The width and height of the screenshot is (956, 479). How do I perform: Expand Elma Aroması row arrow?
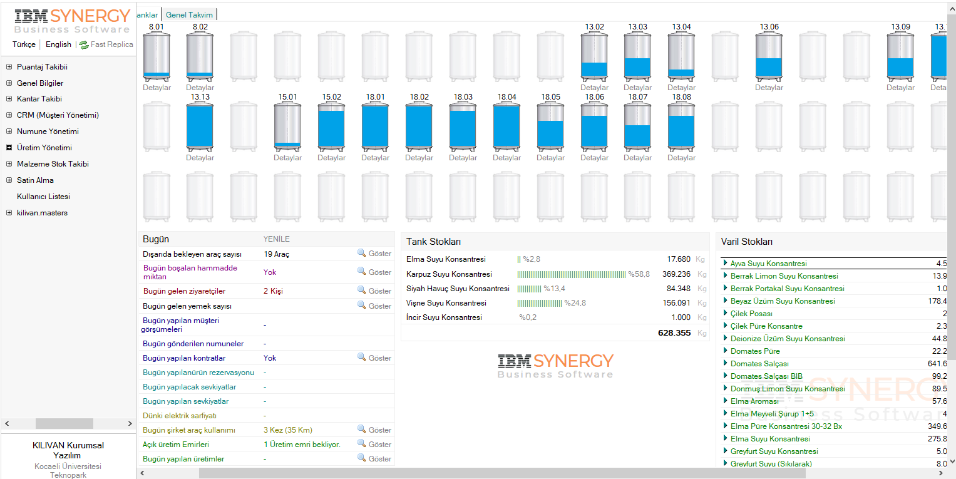point(725,401)
